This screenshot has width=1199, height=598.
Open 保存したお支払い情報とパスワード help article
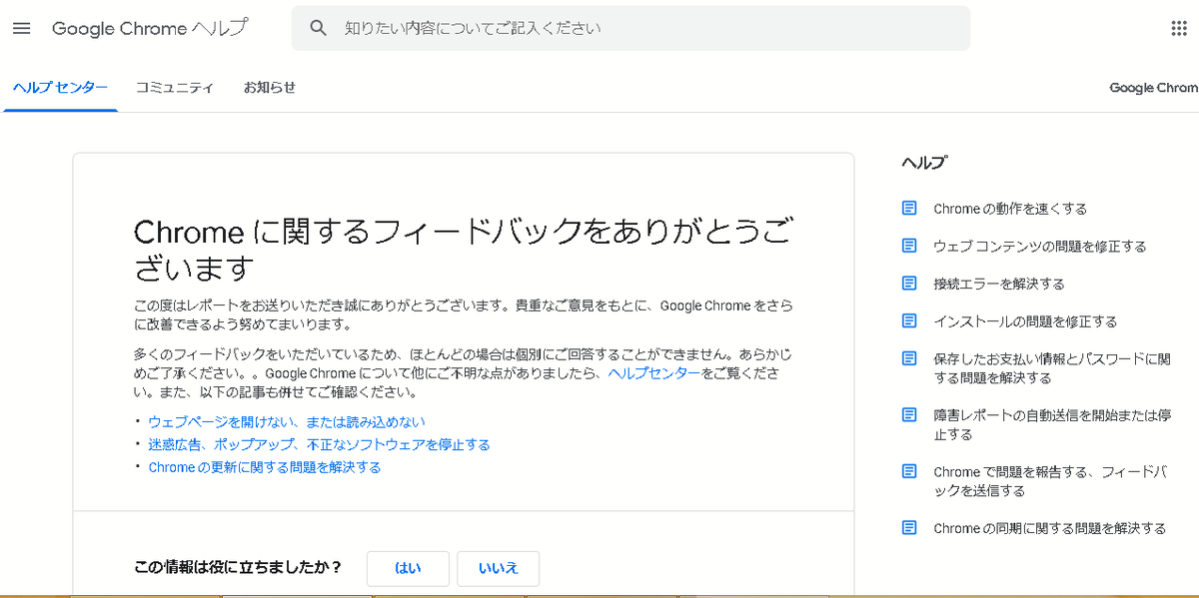click(x=1052, y=368)
